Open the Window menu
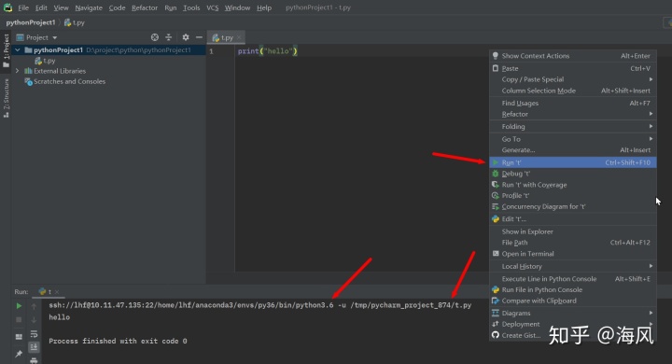 237,7
